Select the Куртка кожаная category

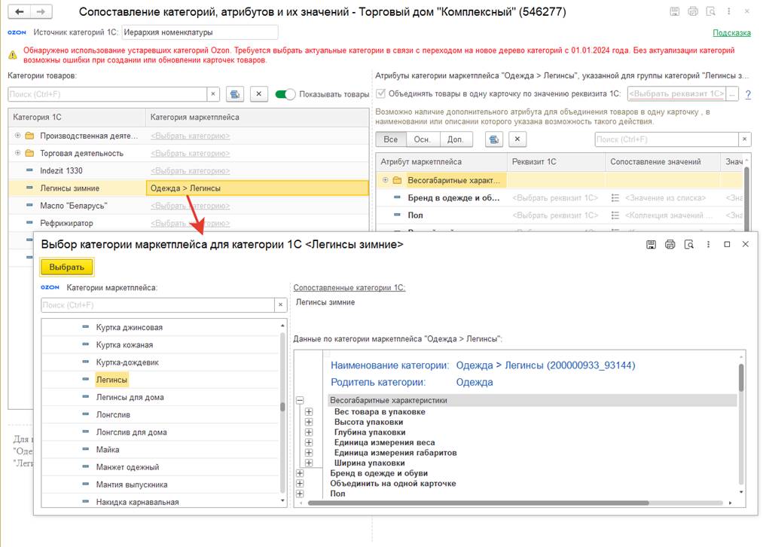pyautogui.click(x=124, y=344)
